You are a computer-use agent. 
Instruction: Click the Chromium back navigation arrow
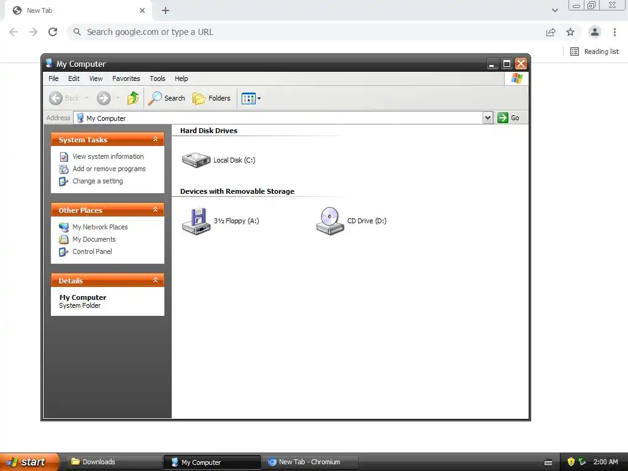13,32
